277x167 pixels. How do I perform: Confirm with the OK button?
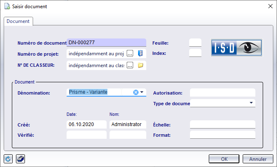point(224,159)
